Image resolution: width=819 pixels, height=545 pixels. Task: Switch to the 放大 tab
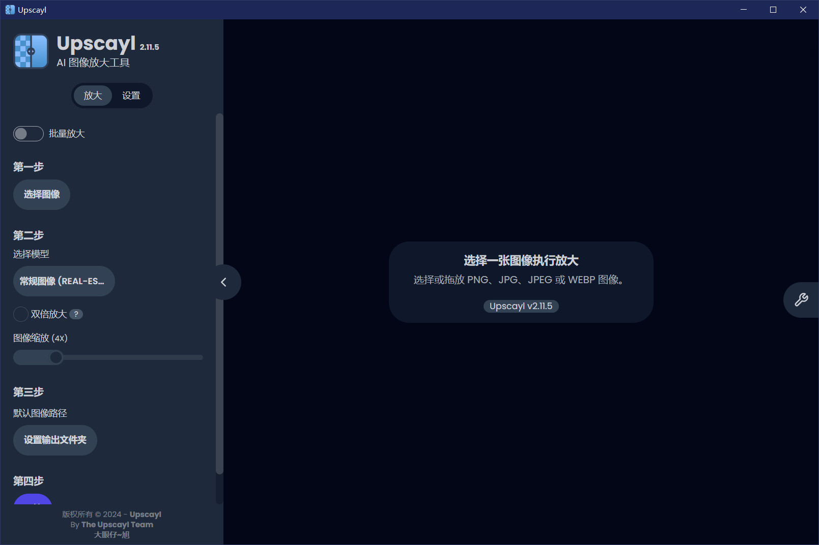click(x=93, y=96)
